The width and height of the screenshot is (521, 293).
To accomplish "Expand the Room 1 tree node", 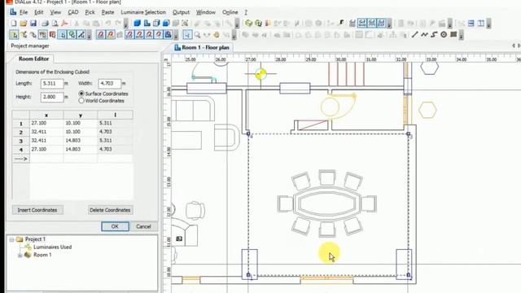I will pyautogui.click(x=20, y=255).
